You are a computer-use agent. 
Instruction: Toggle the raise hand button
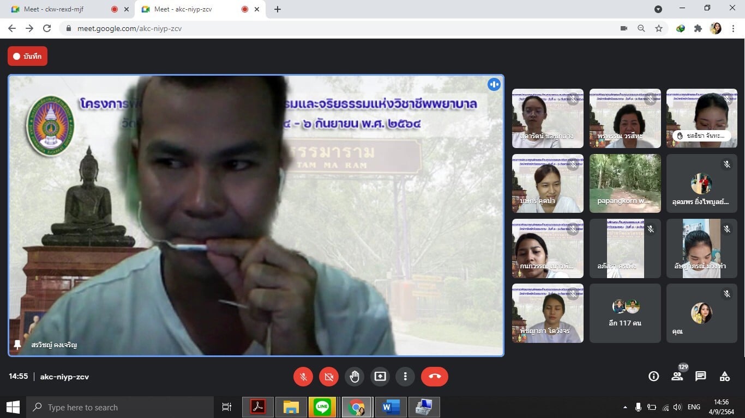click(x=355, y=377)
